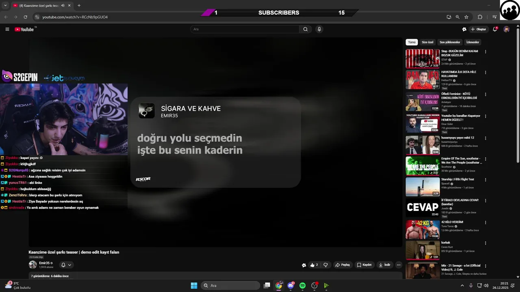Image resolution: width=520 pixels, height=292 pixels.
Task: Select the Size özel filter chip
Action: click(x=427, y=42)
